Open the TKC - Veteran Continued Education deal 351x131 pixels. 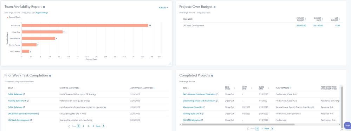pos(199,94)
